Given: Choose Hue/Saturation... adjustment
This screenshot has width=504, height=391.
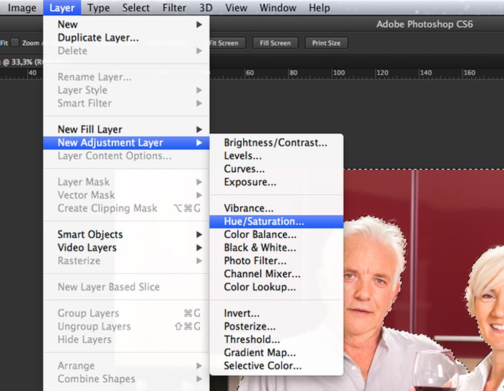Looking at the screenshot, I should (277, 221).
